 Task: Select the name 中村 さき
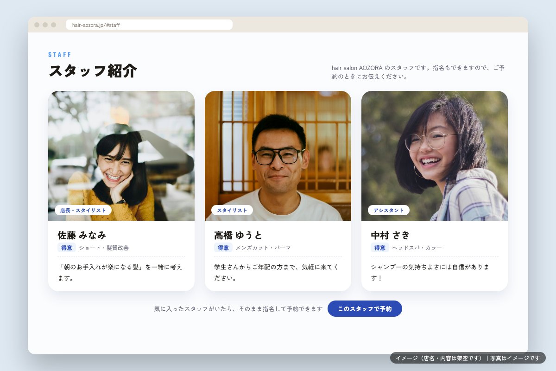click(x=390, y=235)
